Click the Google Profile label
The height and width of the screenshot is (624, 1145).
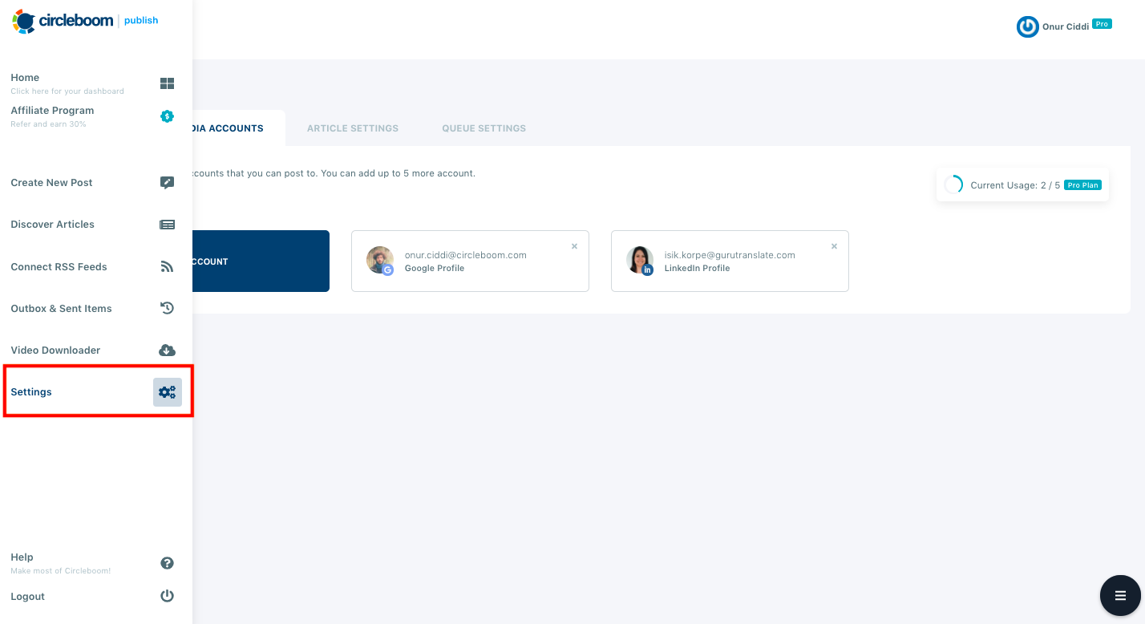[x=435, y=269]
